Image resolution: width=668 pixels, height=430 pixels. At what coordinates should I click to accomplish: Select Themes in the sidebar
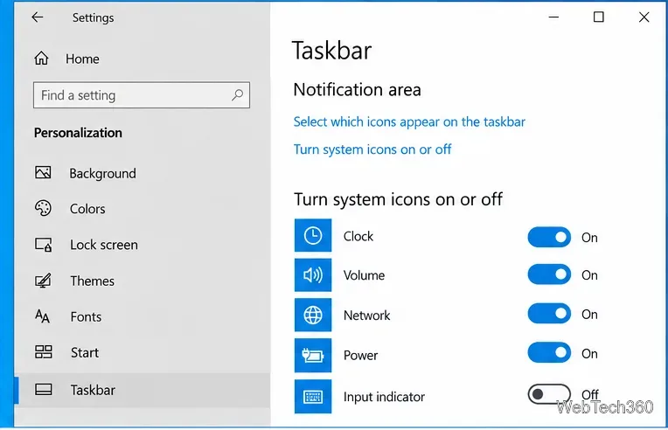pos(143,281)
